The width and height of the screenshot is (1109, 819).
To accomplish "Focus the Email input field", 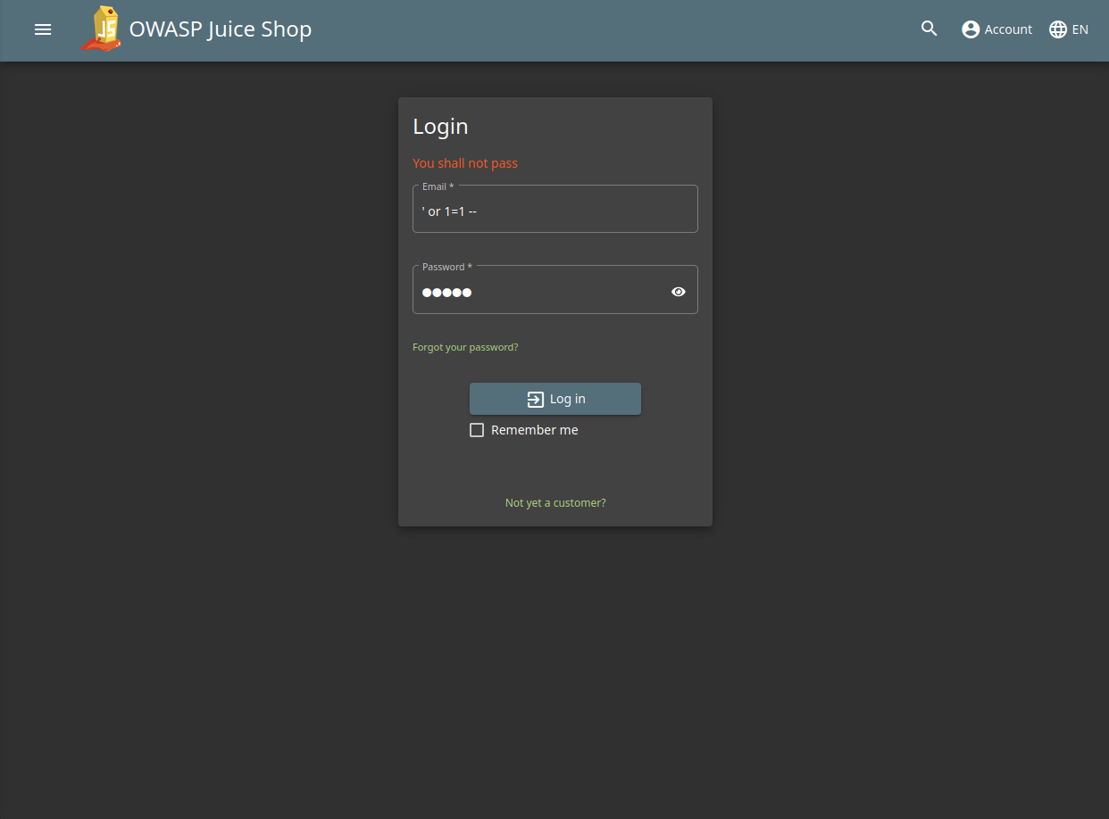I will tap(555, 211).
